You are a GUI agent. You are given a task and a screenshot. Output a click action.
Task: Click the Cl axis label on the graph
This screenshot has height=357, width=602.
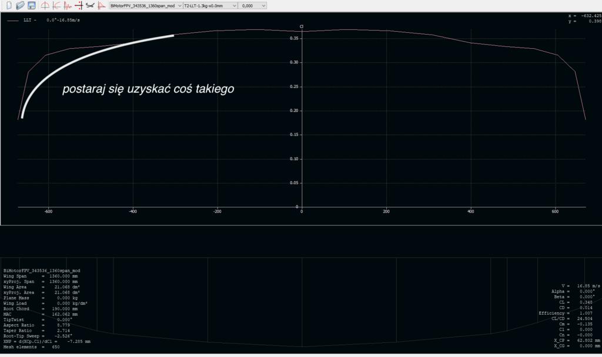[302, 26]
